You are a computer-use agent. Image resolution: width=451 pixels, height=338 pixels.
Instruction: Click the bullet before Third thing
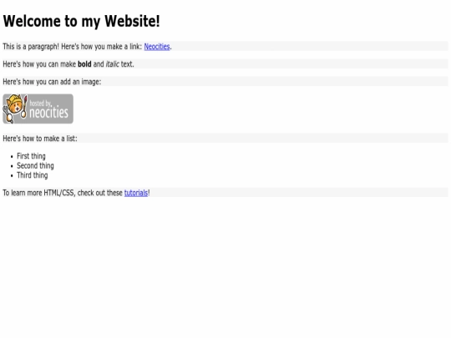pos(12,176)
